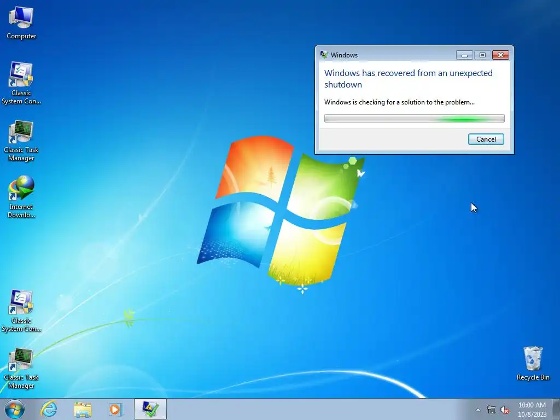Launch Internet Explorer from the taskbar
Viewport: 560px width, 420px height.
coord(49,409)
